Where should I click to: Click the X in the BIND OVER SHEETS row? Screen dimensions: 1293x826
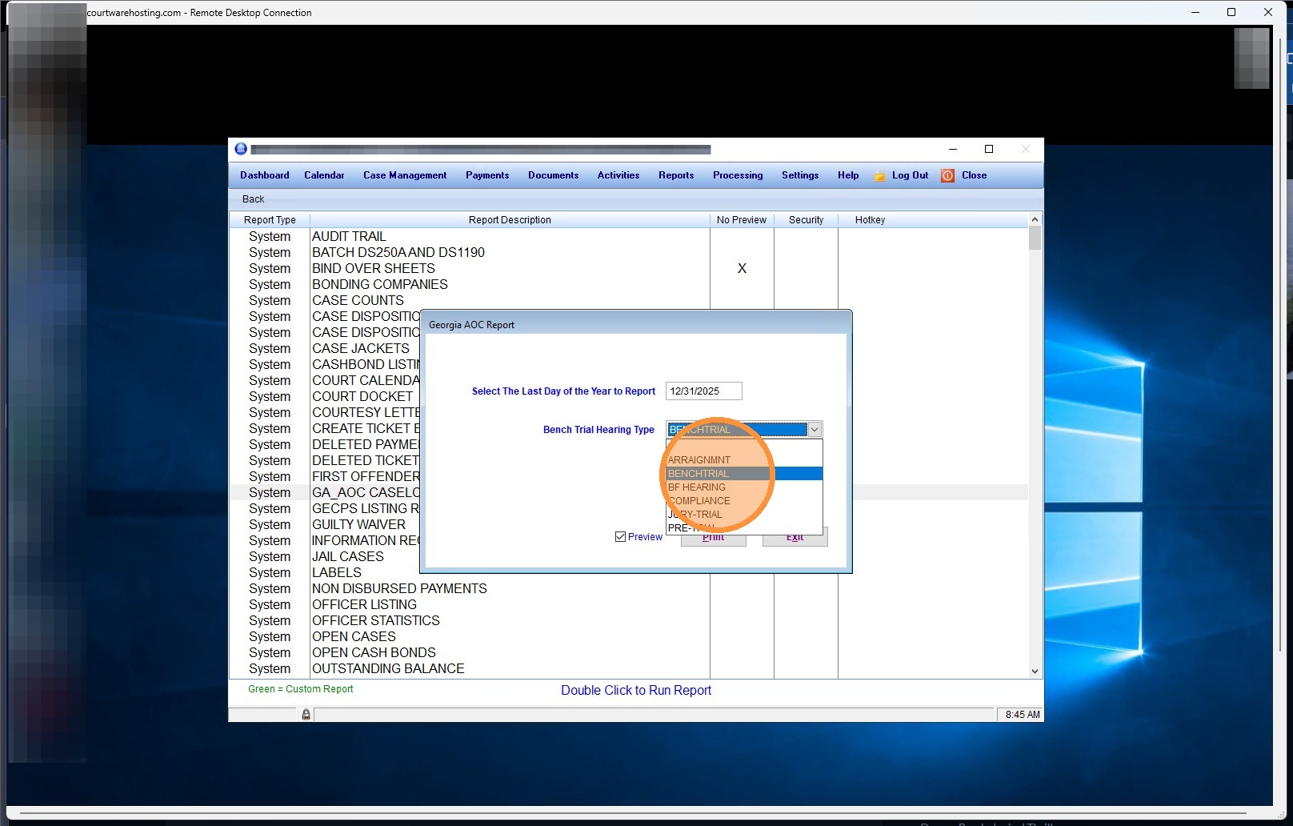coord(742,269)
